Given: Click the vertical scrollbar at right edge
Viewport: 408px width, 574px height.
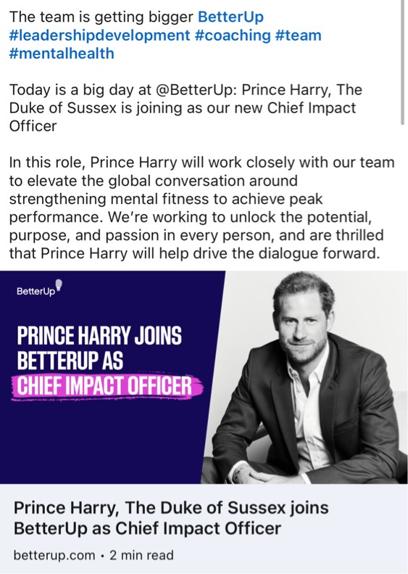Looking at the screenshot, I should point(402,62).
